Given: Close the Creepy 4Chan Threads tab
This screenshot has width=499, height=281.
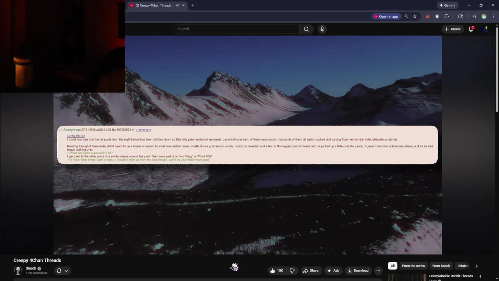Looking at the screenshot, I should pyautogui.click(x=184, y=5).
